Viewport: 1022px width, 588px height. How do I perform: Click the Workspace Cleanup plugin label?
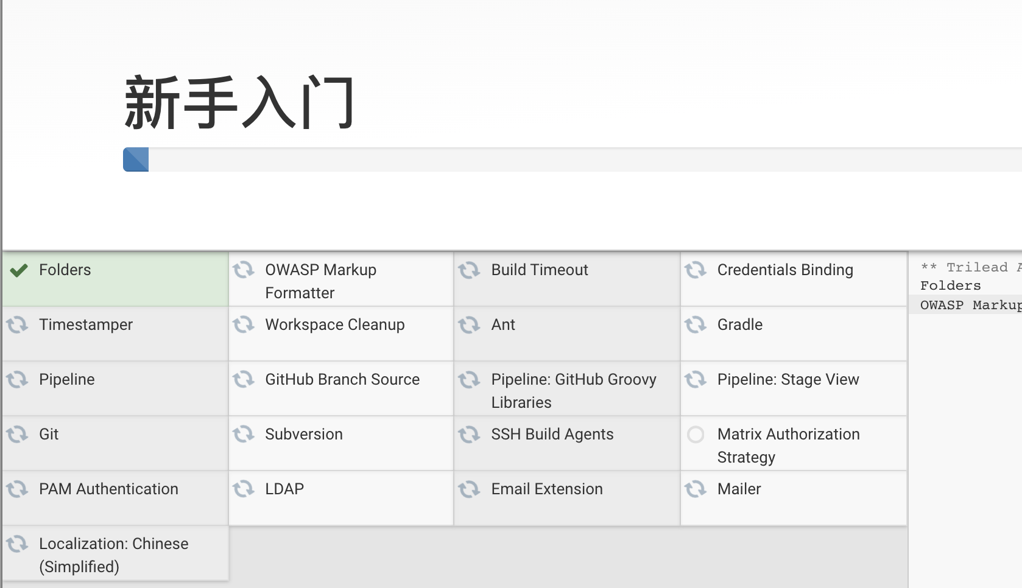coord(334,325)
